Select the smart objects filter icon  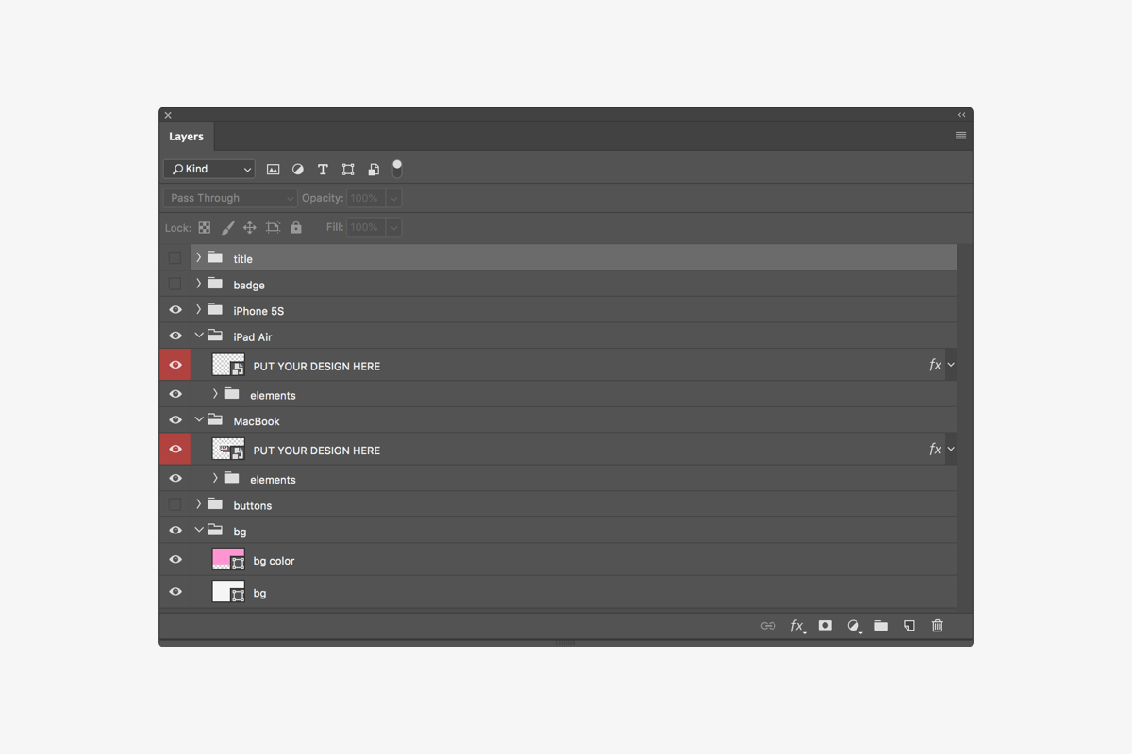tap(373, 169)
